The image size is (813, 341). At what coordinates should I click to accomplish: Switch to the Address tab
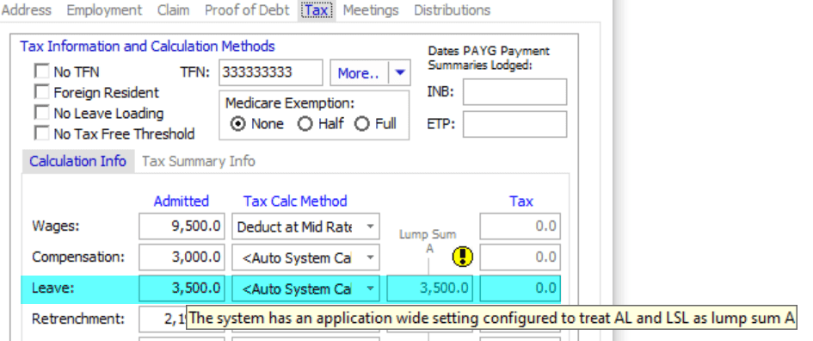[27, 9]
